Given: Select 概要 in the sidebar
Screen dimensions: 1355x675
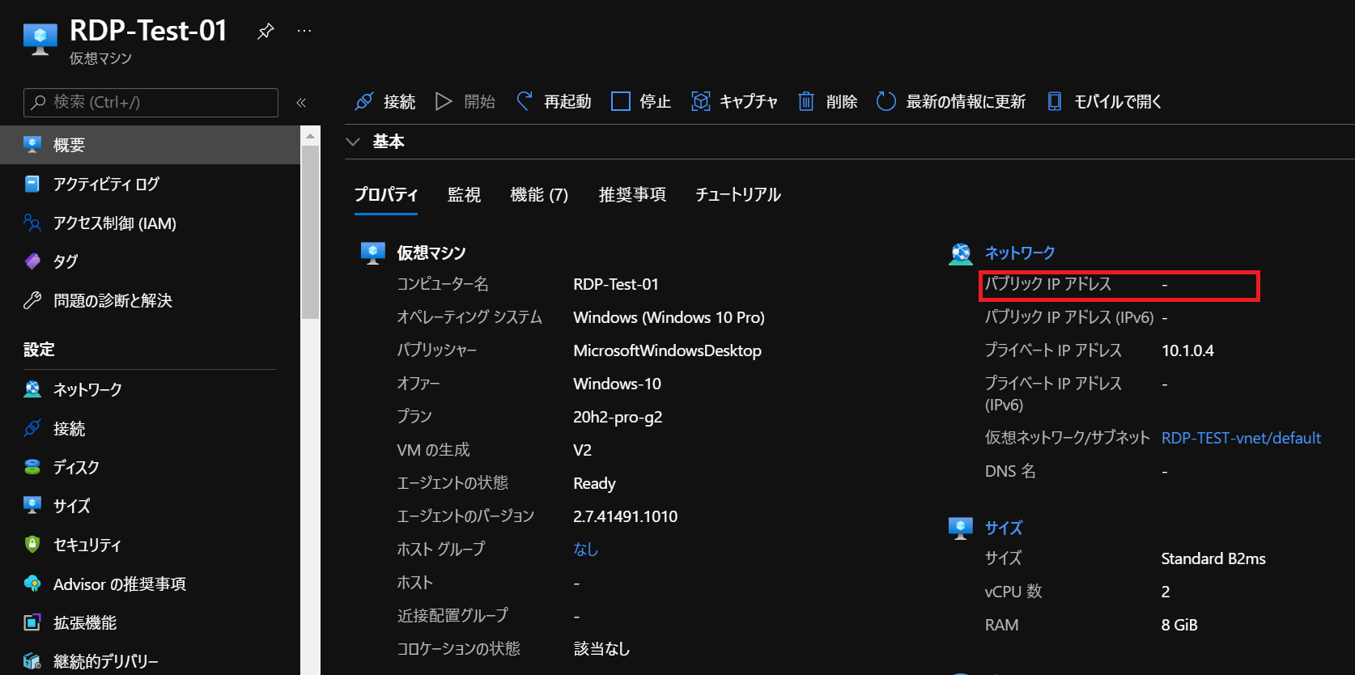Looking at the screenshot, I should (x=150, y=145).
